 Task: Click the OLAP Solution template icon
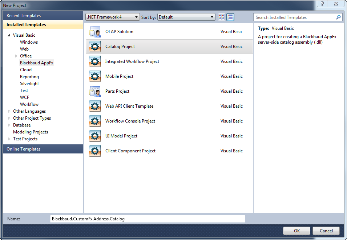pos(95,32)
